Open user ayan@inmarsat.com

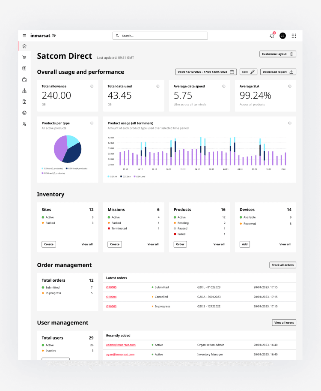pos(120,354)
